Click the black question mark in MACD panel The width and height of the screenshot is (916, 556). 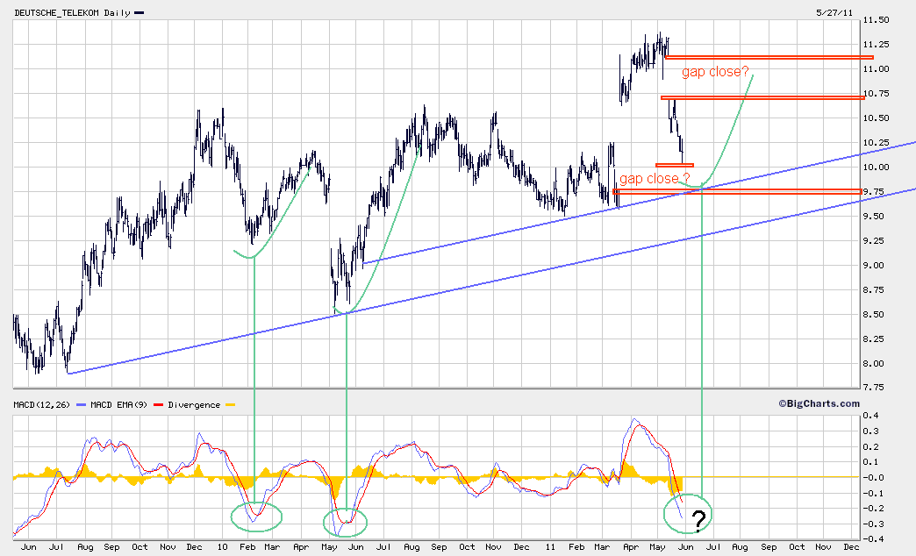point(698,520)
